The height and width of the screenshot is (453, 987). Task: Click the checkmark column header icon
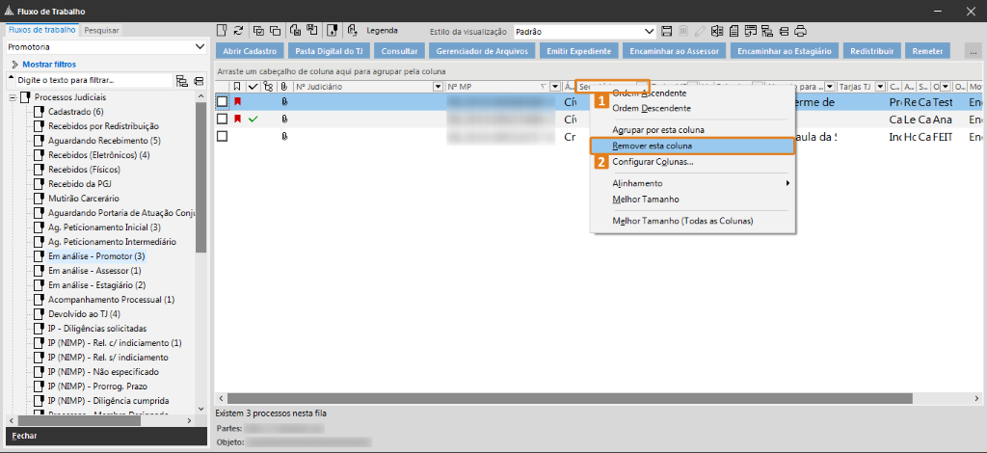(x=253, y=87)
